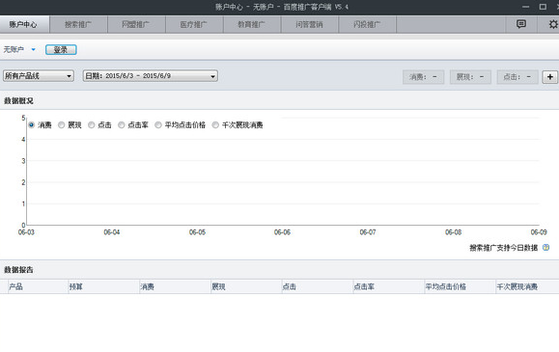The width and height of the screenshot is (559, 352).
Task: Open the date range 2015/6/3 - 2015/6/9 dropdown
Action: [150, 76]
